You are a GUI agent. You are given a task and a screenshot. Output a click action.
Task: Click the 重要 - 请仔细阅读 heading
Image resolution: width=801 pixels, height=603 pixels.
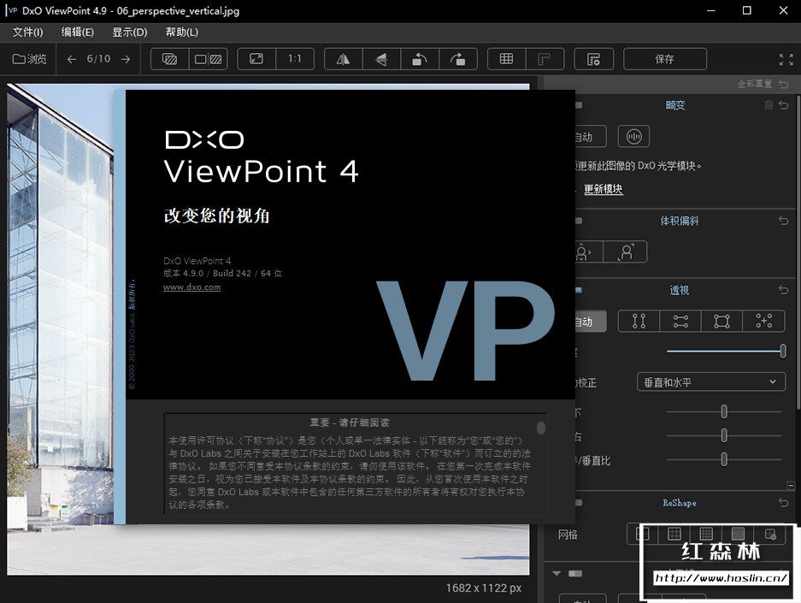pyautogui.click(x=350, y=423)
